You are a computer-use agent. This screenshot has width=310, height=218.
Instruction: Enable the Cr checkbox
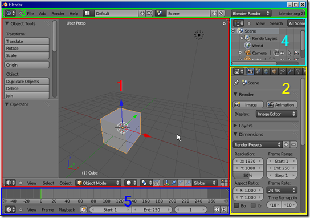[x=253, y=205]
